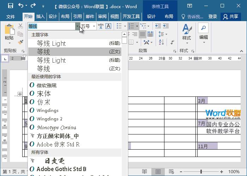Image resolution: width=247 pixels, height=176 pixels.
Task: Select Monotype Corsiva font
Action: point(75,127)
